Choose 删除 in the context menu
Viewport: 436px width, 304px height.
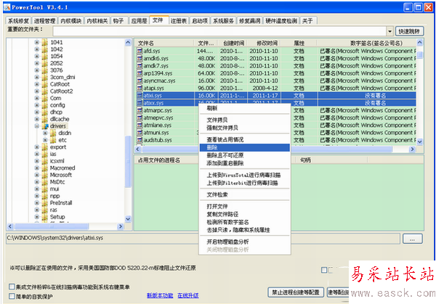tap(245, 147)
